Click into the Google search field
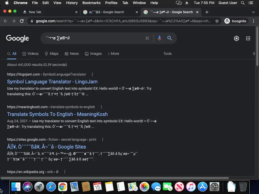This screenshot has height=194, width=259. [x=94, y=38]
